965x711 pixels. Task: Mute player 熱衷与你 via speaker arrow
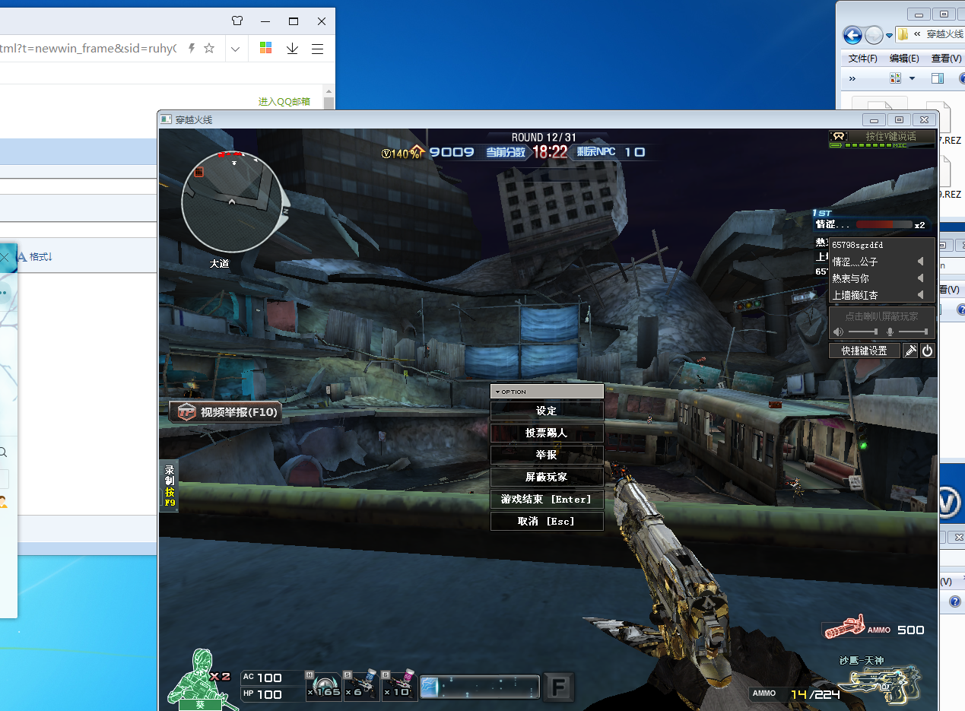[x=920, y=278]
